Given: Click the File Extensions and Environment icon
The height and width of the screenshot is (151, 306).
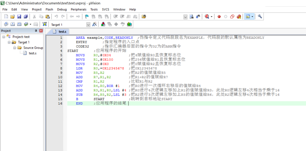Looking at the screenshot, I should [x=103, y=24].
